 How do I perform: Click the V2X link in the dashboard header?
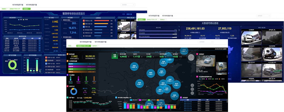point(124,14)
